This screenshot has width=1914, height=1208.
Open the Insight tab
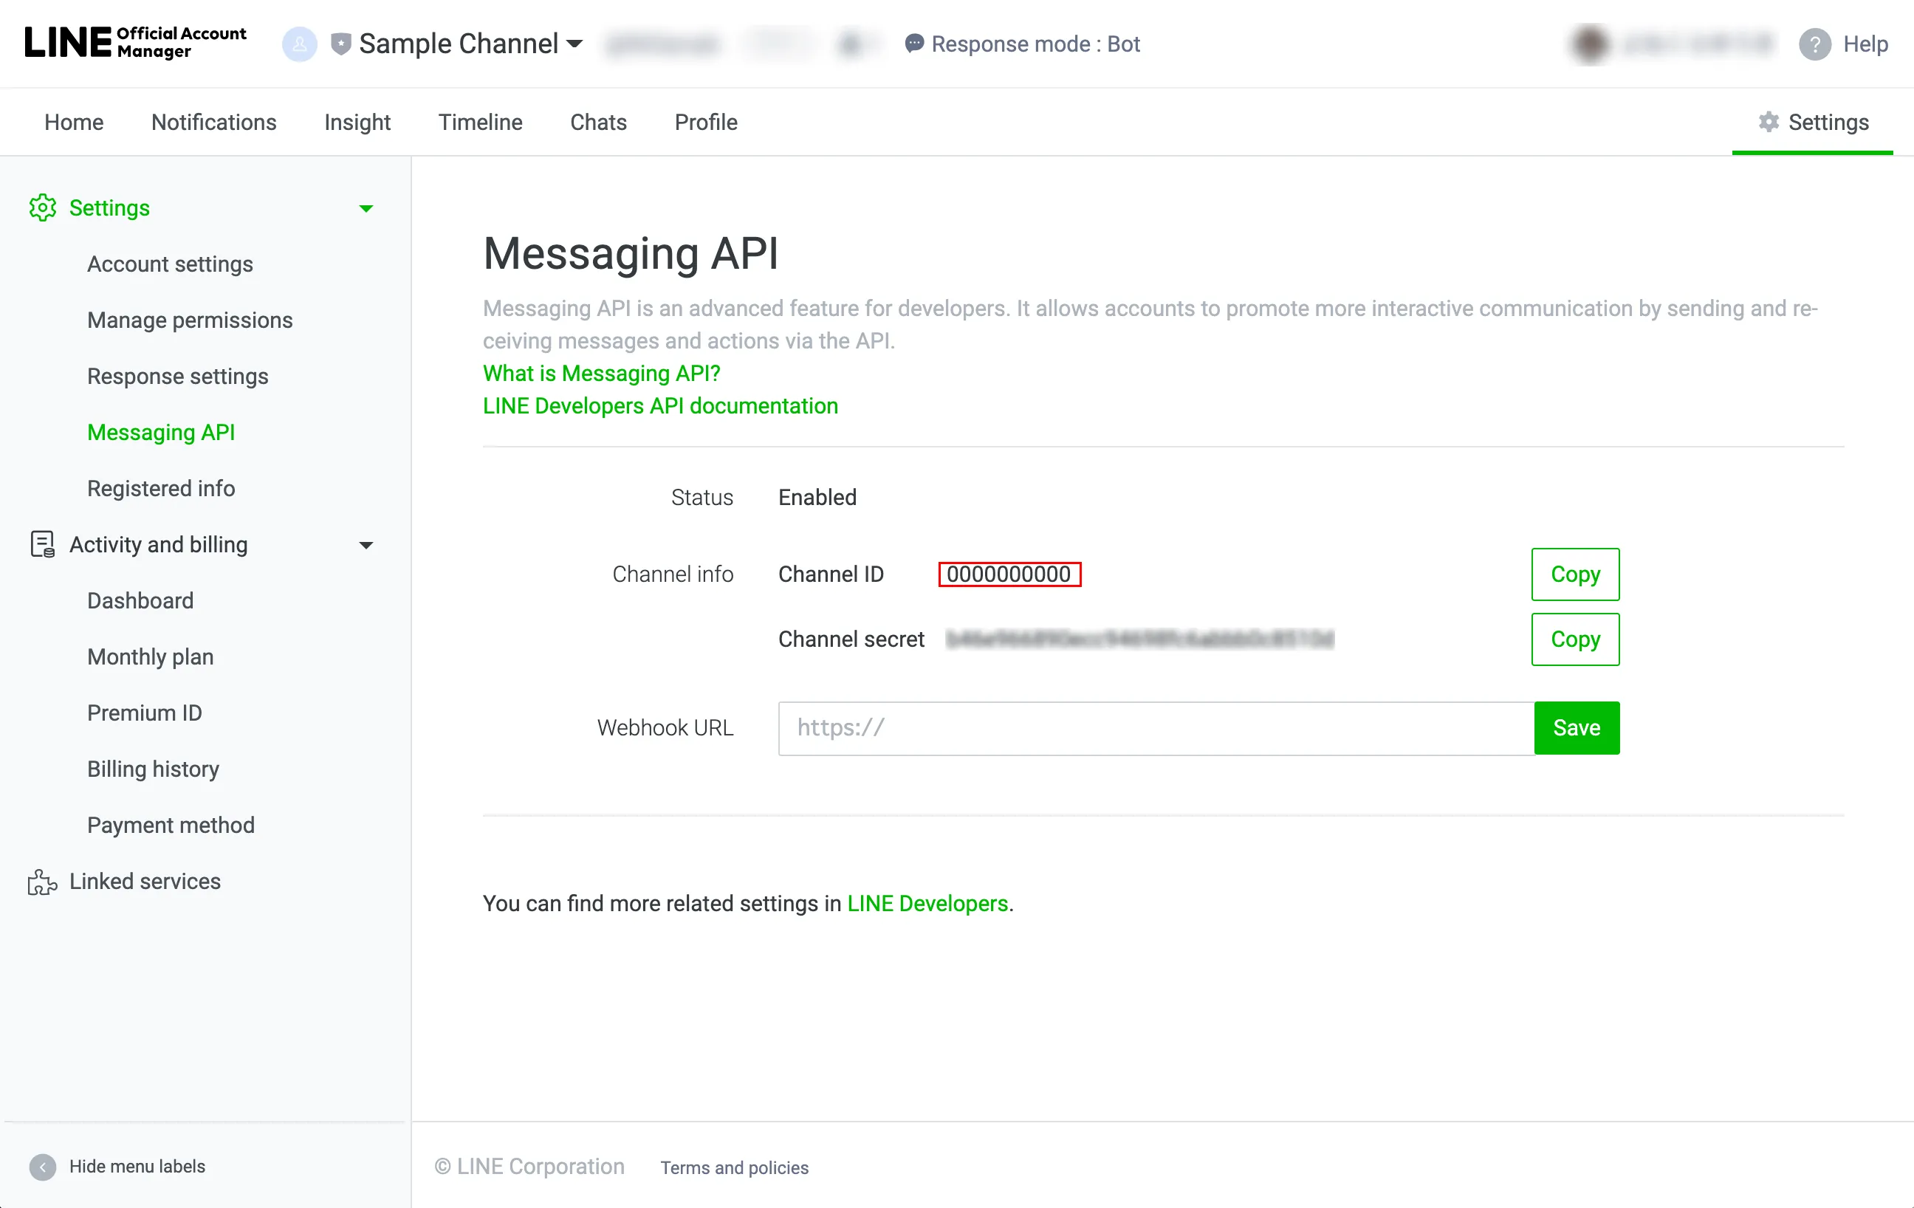point(357,122)
